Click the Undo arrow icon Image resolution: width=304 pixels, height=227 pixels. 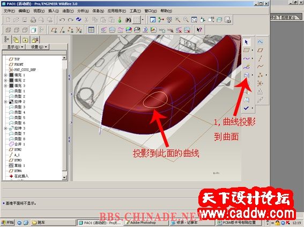click(62, 20)
